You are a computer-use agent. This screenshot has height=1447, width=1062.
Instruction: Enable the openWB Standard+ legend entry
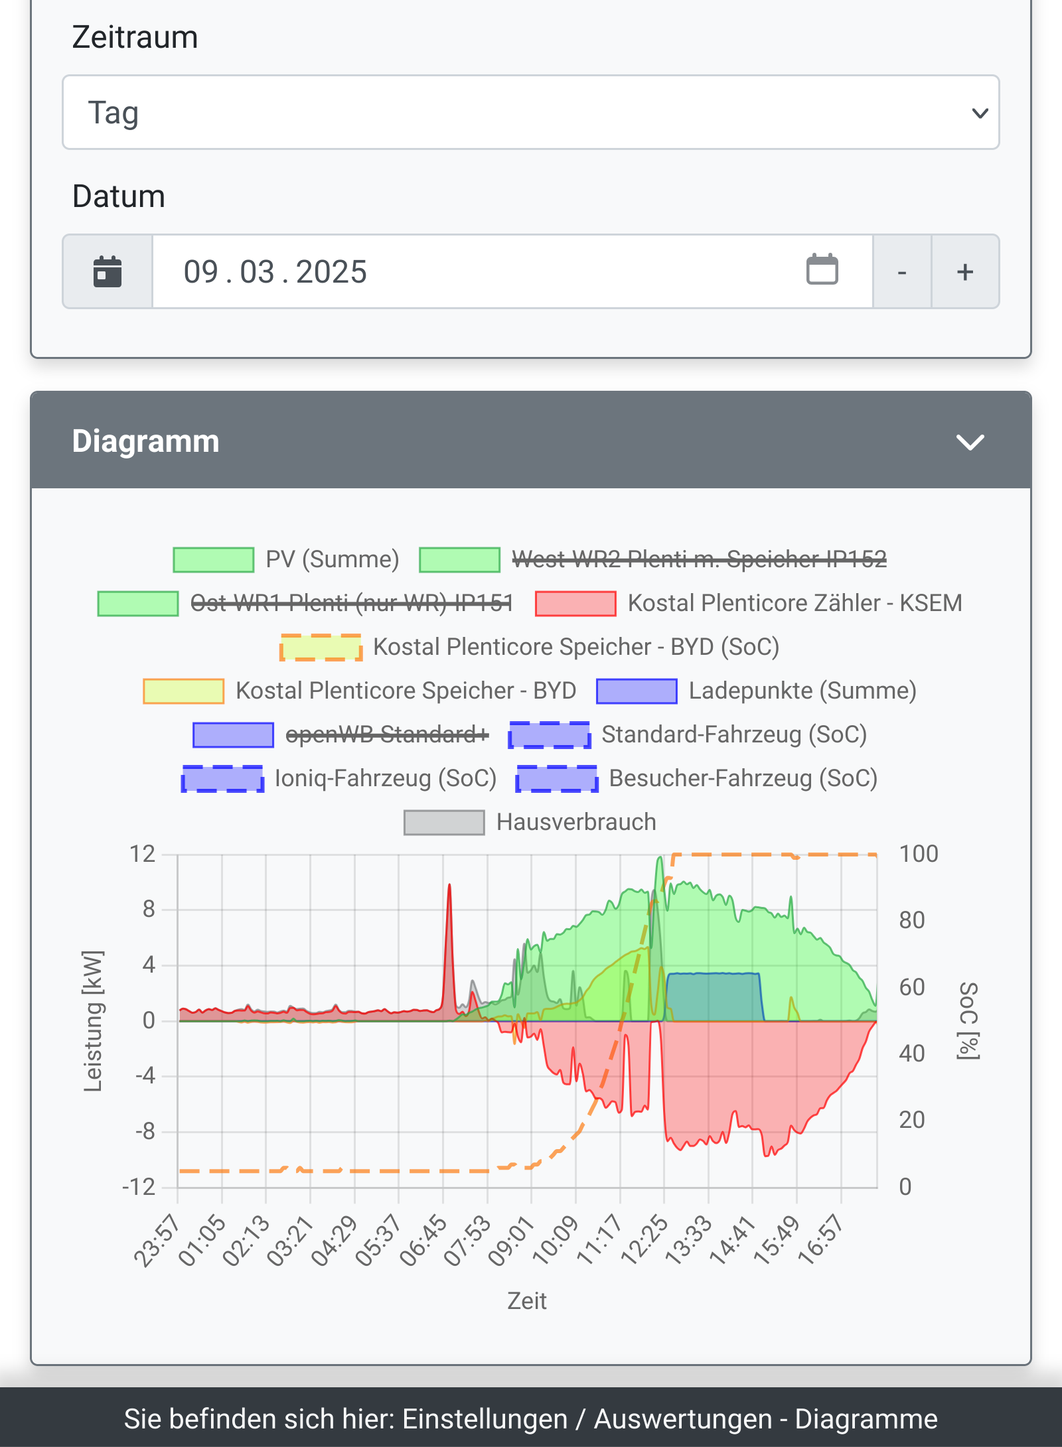point(386,734)
